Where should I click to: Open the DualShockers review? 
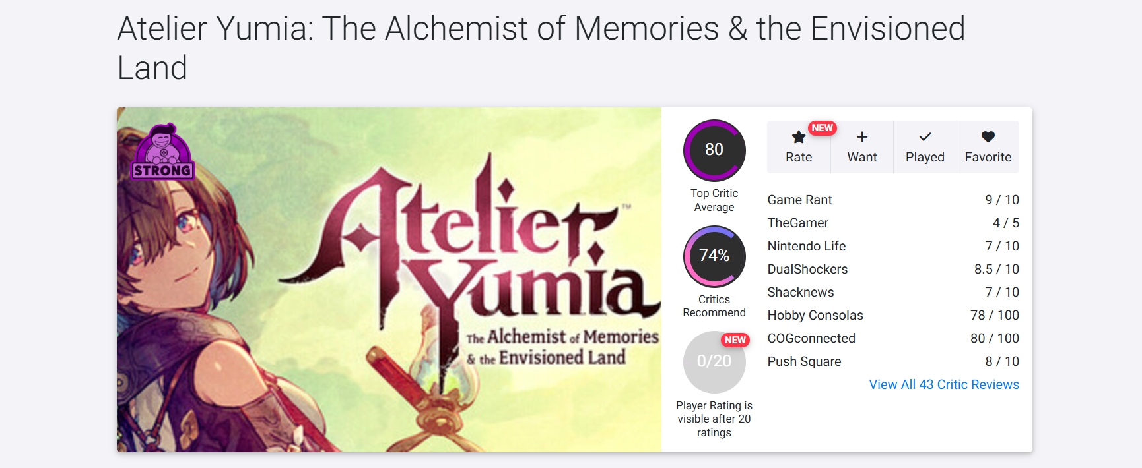(807, 269)
